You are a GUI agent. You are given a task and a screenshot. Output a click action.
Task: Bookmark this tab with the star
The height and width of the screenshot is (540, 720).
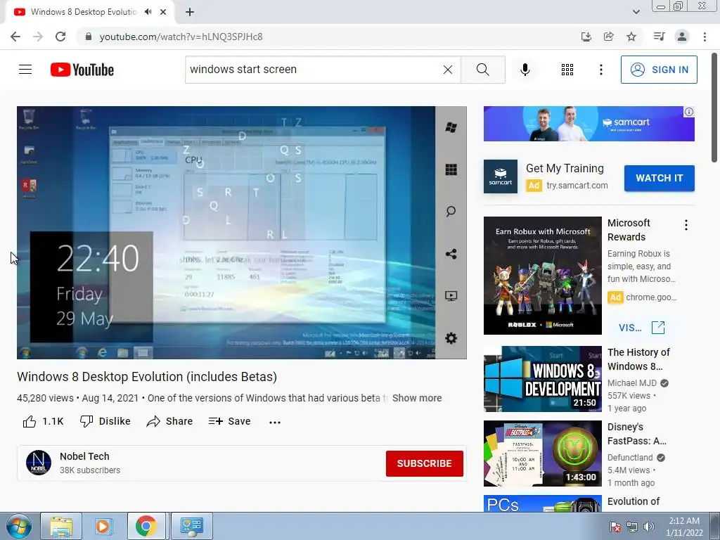pos(631,37)
